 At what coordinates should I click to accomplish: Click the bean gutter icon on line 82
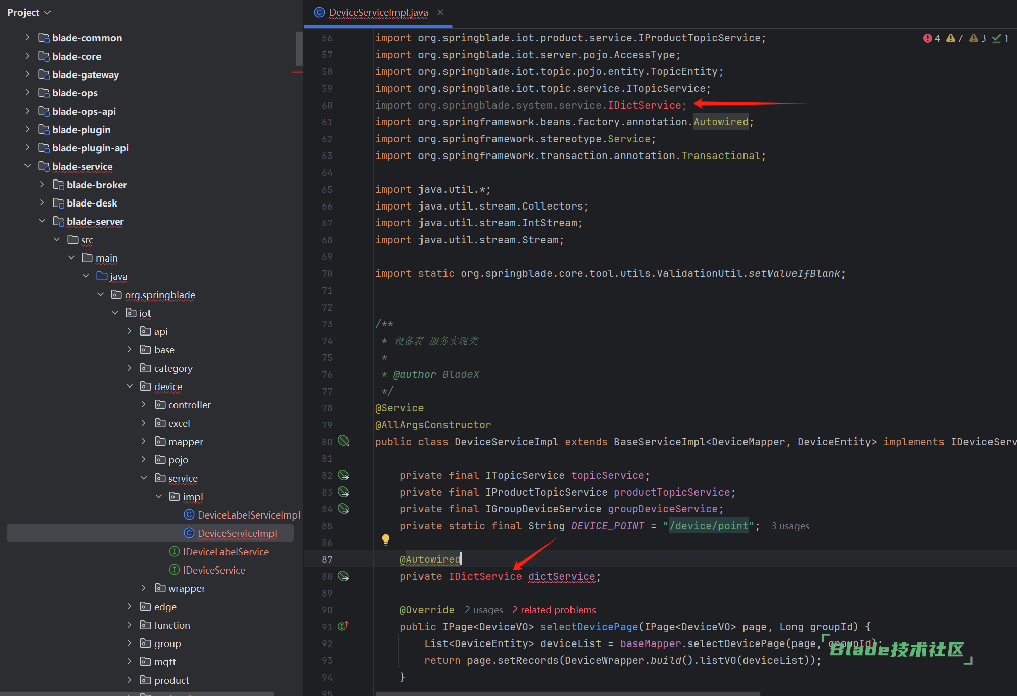click(344, 475)
